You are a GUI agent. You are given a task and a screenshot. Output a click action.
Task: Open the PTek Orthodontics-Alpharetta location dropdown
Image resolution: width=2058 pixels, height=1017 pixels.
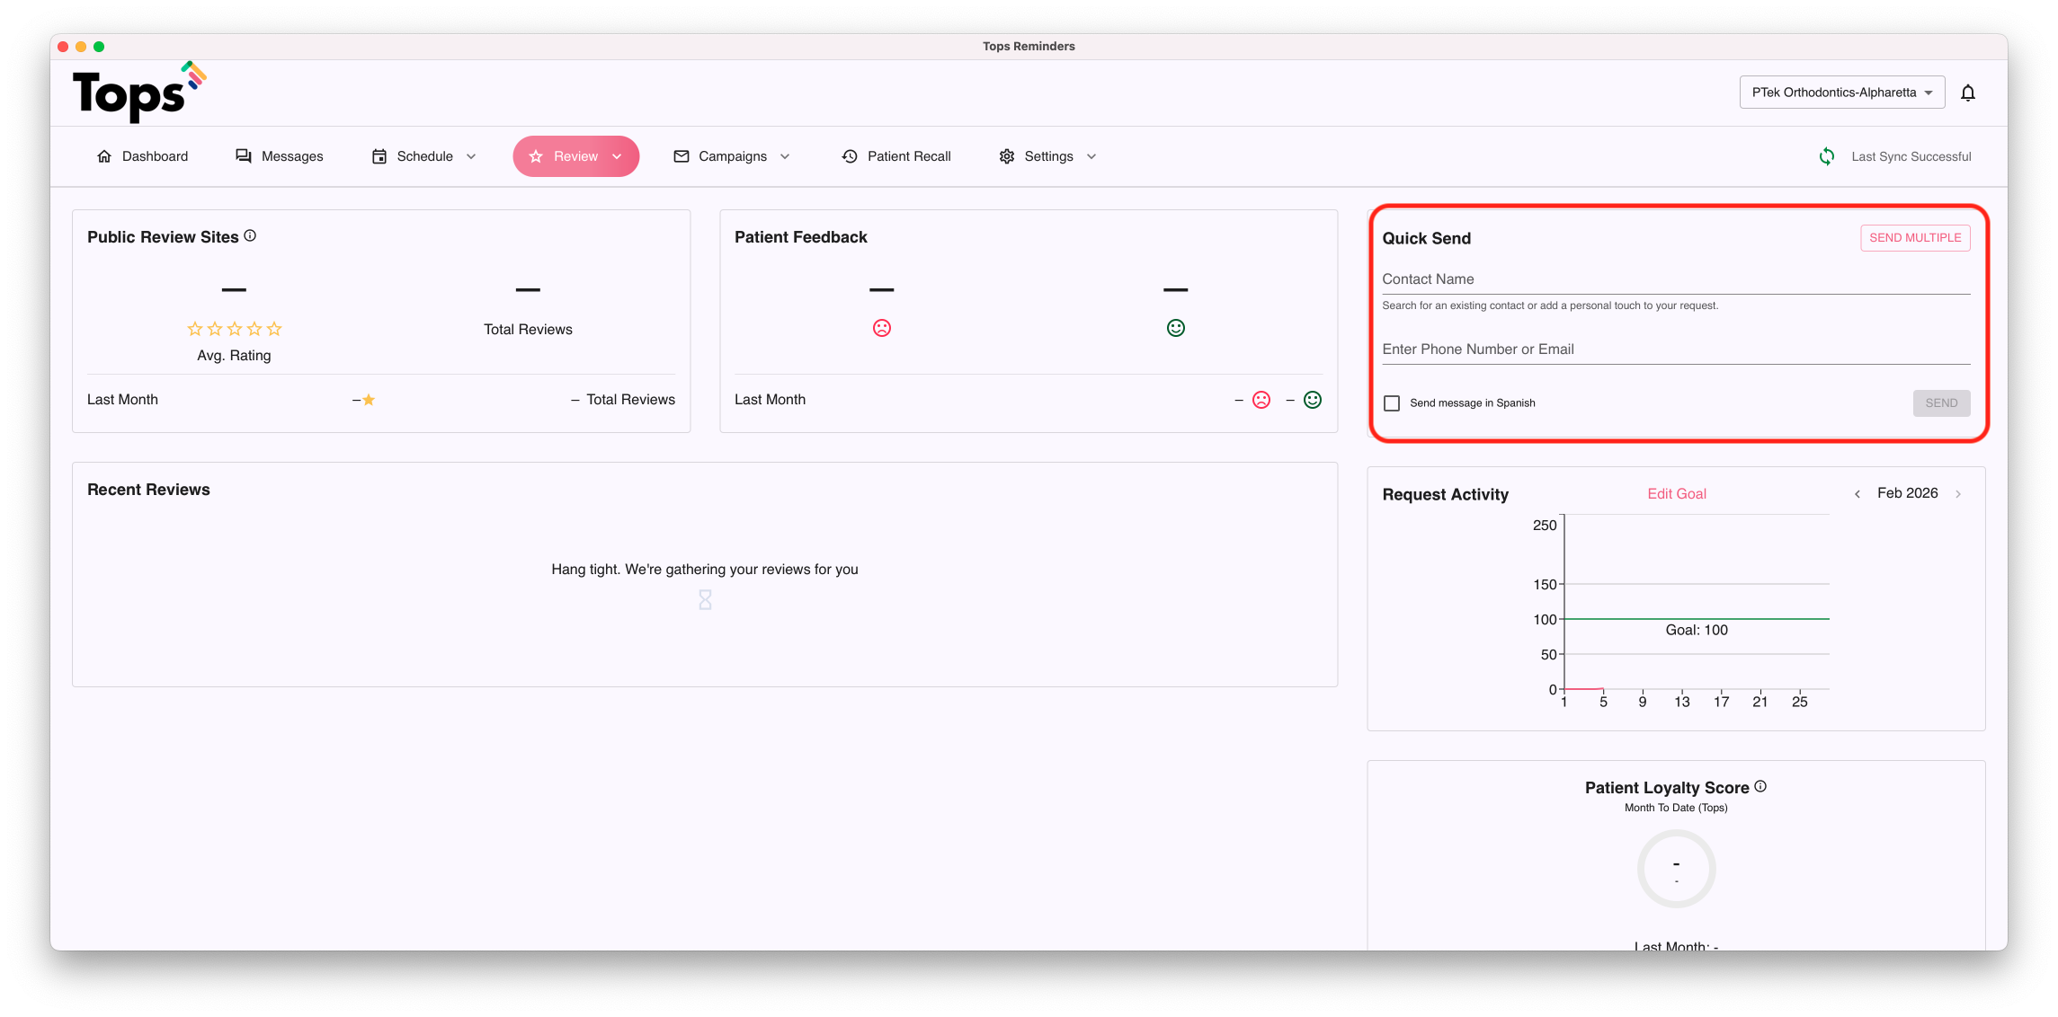(x=1841, y=93)
